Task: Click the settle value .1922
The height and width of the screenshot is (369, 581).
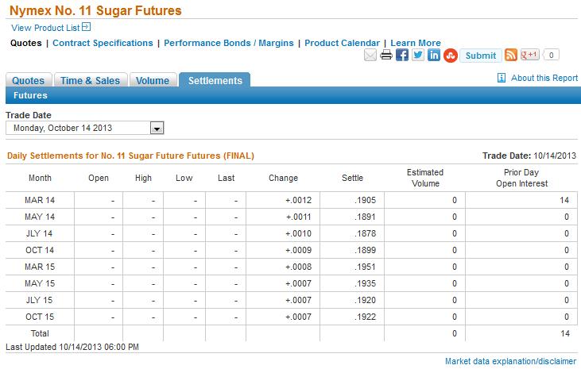Action: tap(365, 317)
